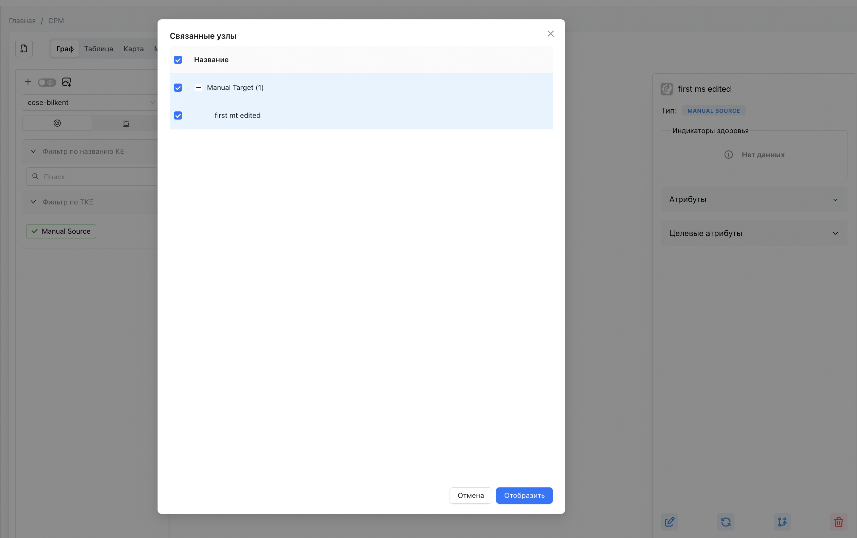Image resolution: width=857 pixels, height=538 pixels.
Task: Click the search magnifier icon
Action: [35, 177]
